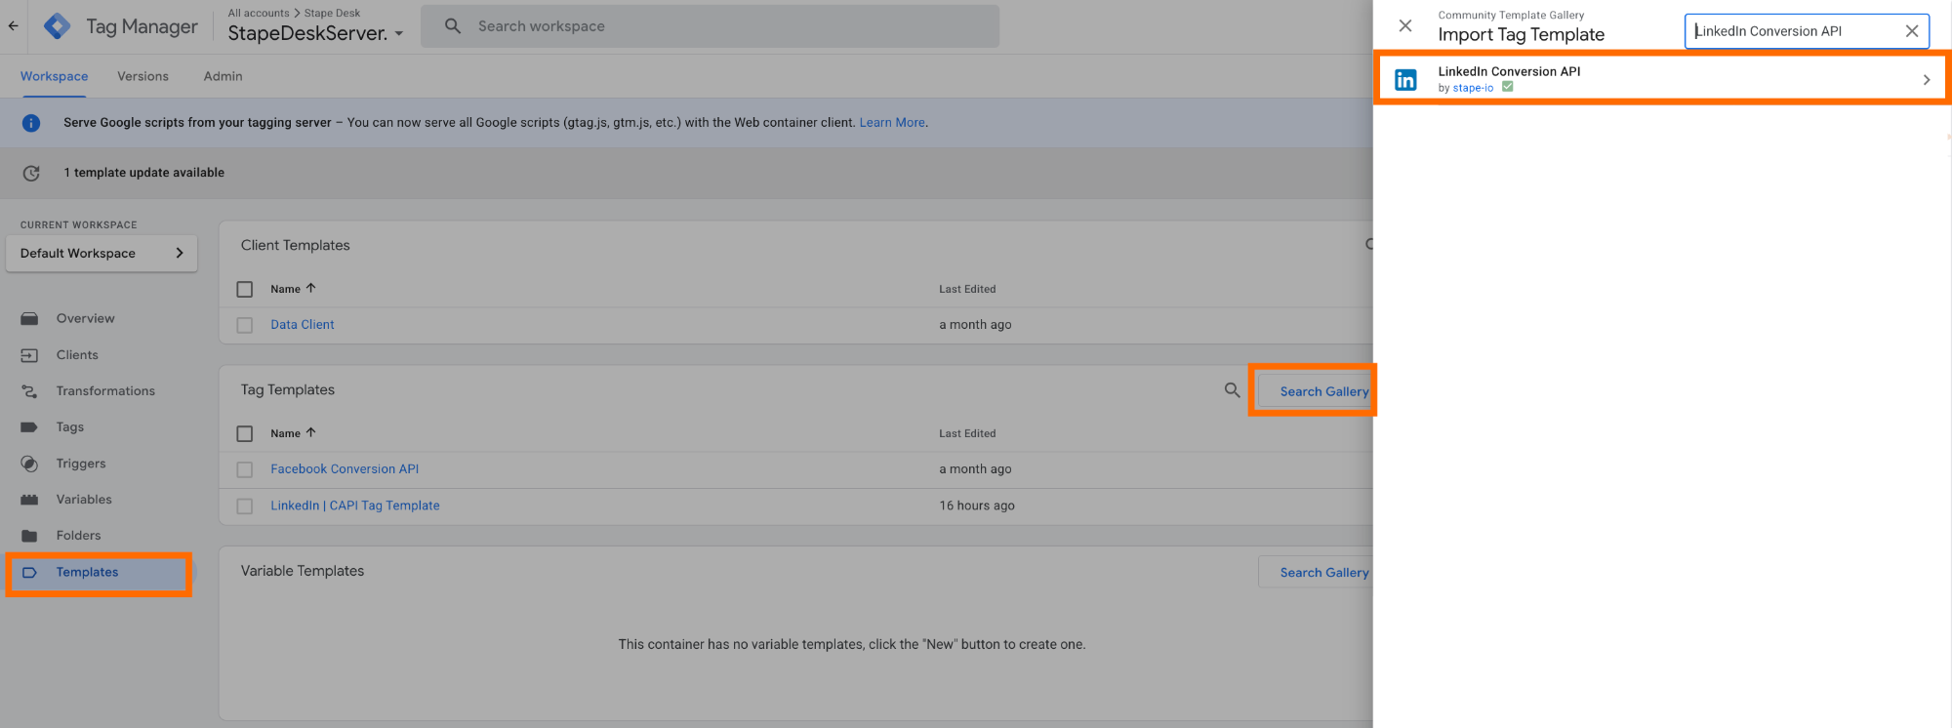The width and height of the screenshot is (1952, 728).
Task: Click the LinkedIn logo in gallery result
Action: click(1405, 80)
